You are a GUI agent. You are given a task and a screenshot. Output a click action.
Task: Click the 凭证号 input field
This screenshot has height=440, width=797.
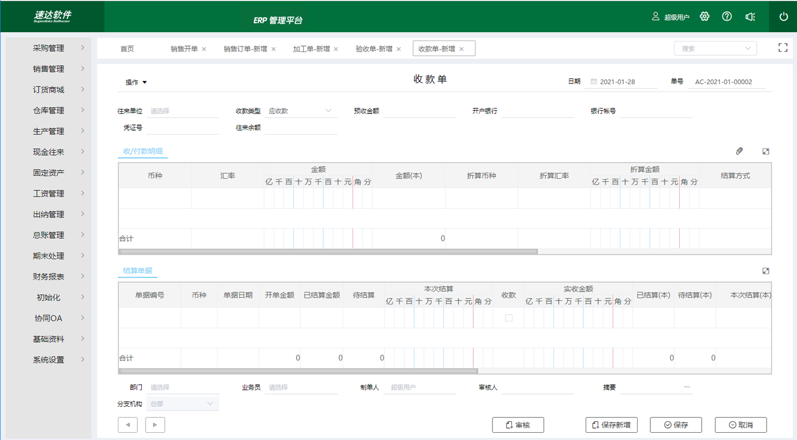[183, 127]
